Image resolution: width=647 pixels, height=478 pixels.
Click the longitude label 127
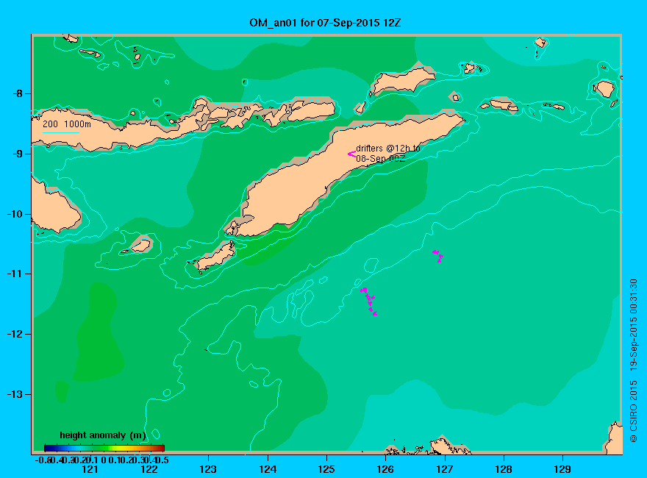(x=444, y=469)
